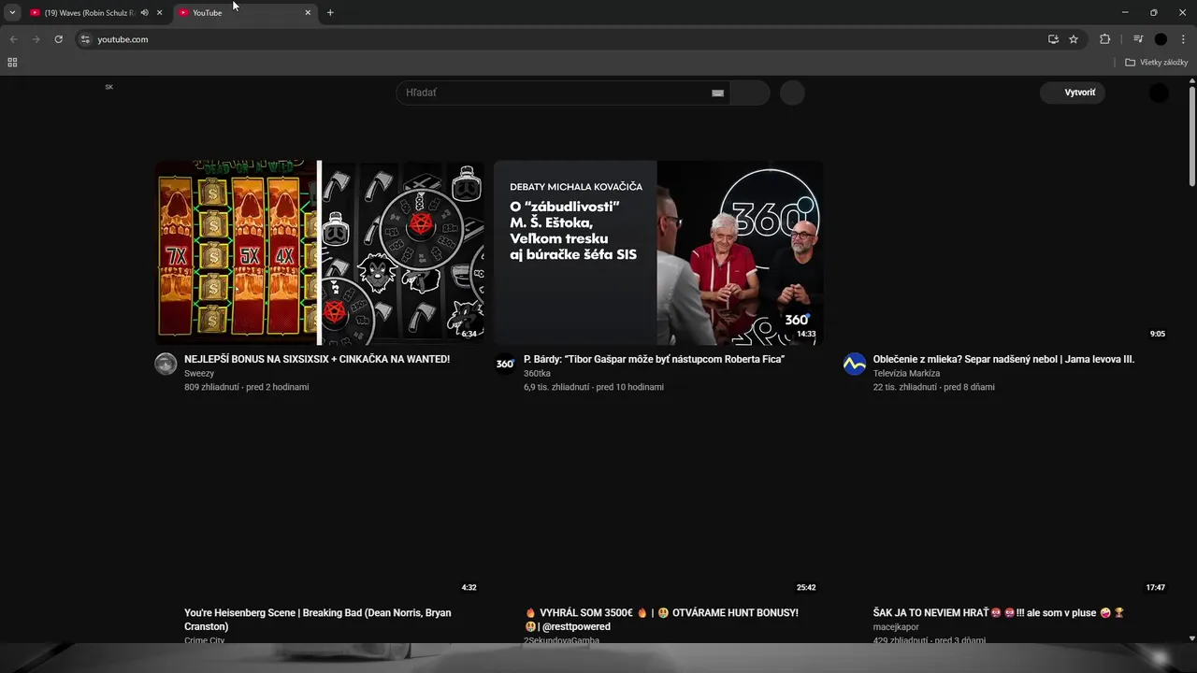The height and width of the screenshot is (673, 1197).
Task: Open the Sweezy channel avatar
Action: coord(166,365)
